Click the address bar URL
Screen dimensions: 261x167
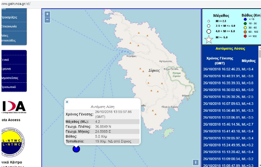coord(15,3)
